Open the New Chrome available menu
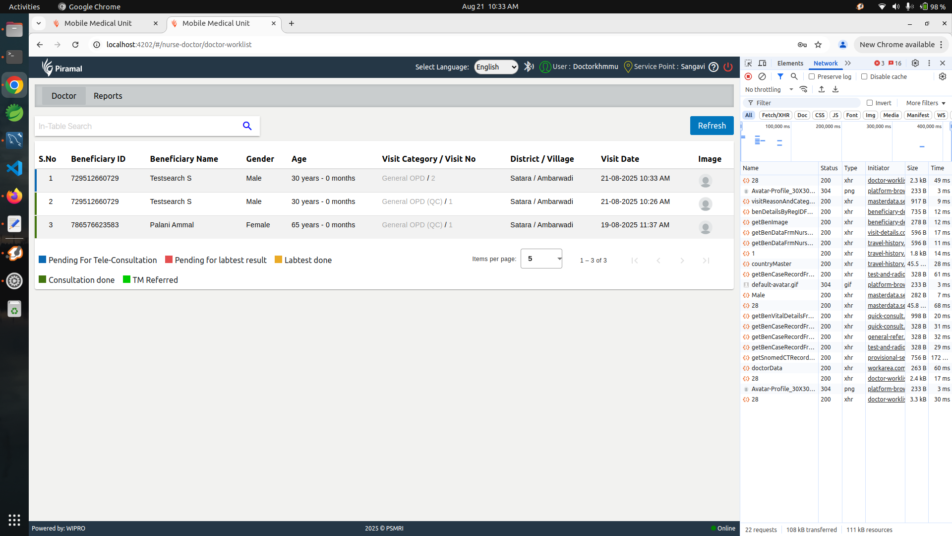 [x=901, y=45]
